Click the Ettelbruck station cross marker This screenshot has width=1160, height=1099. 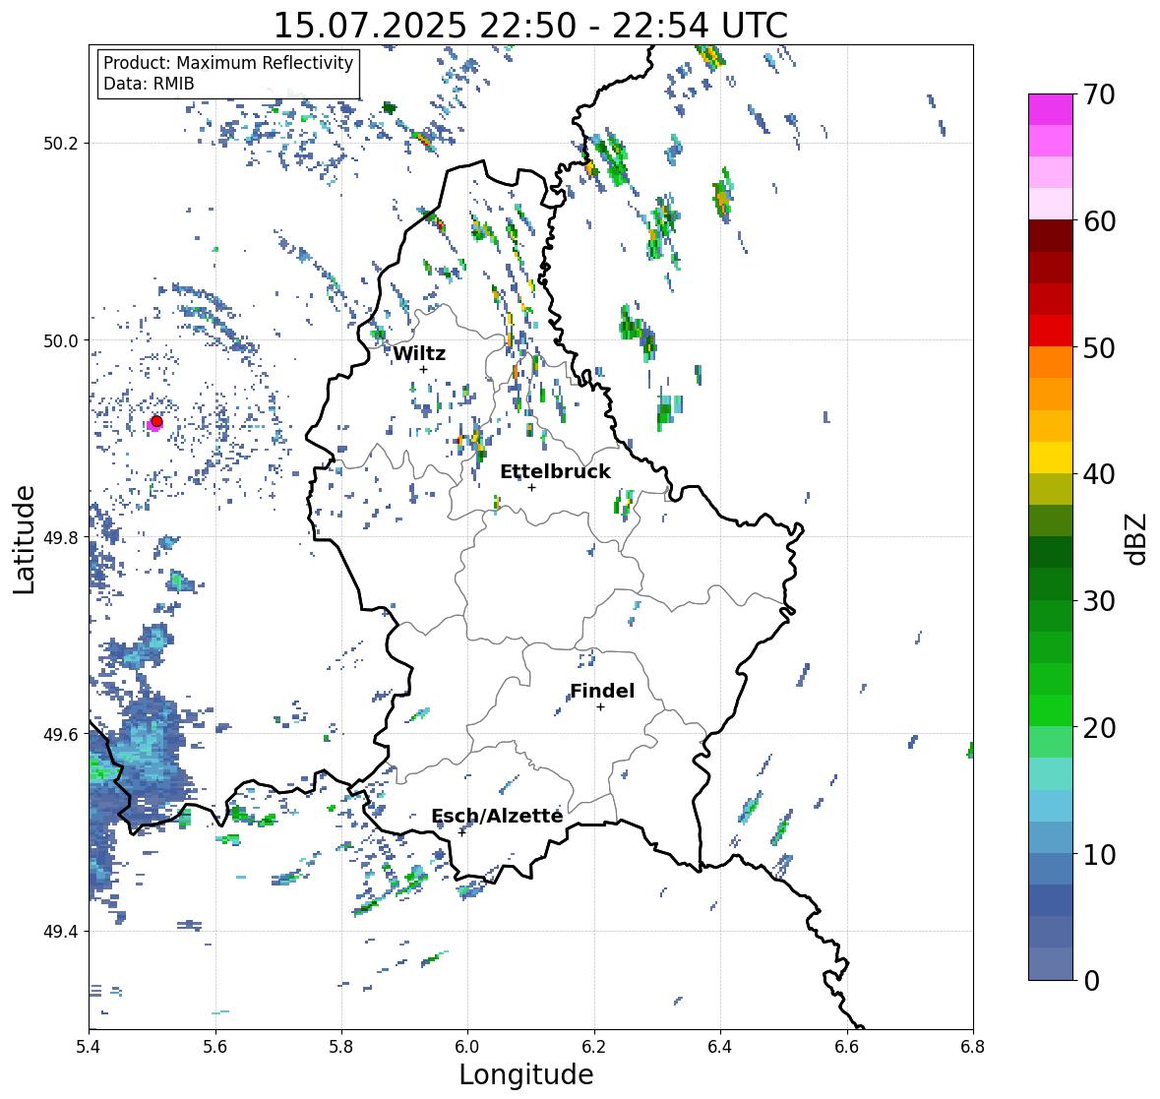coord(531,487)
